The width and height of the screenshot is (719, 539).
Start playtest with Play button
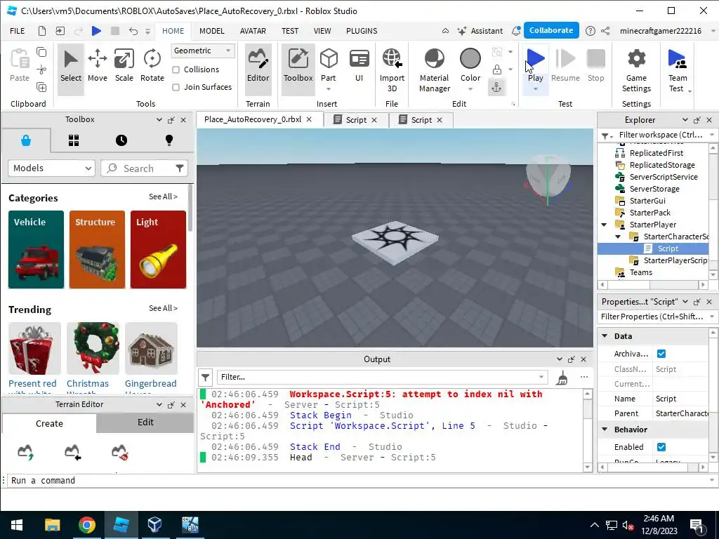[536, 63]
